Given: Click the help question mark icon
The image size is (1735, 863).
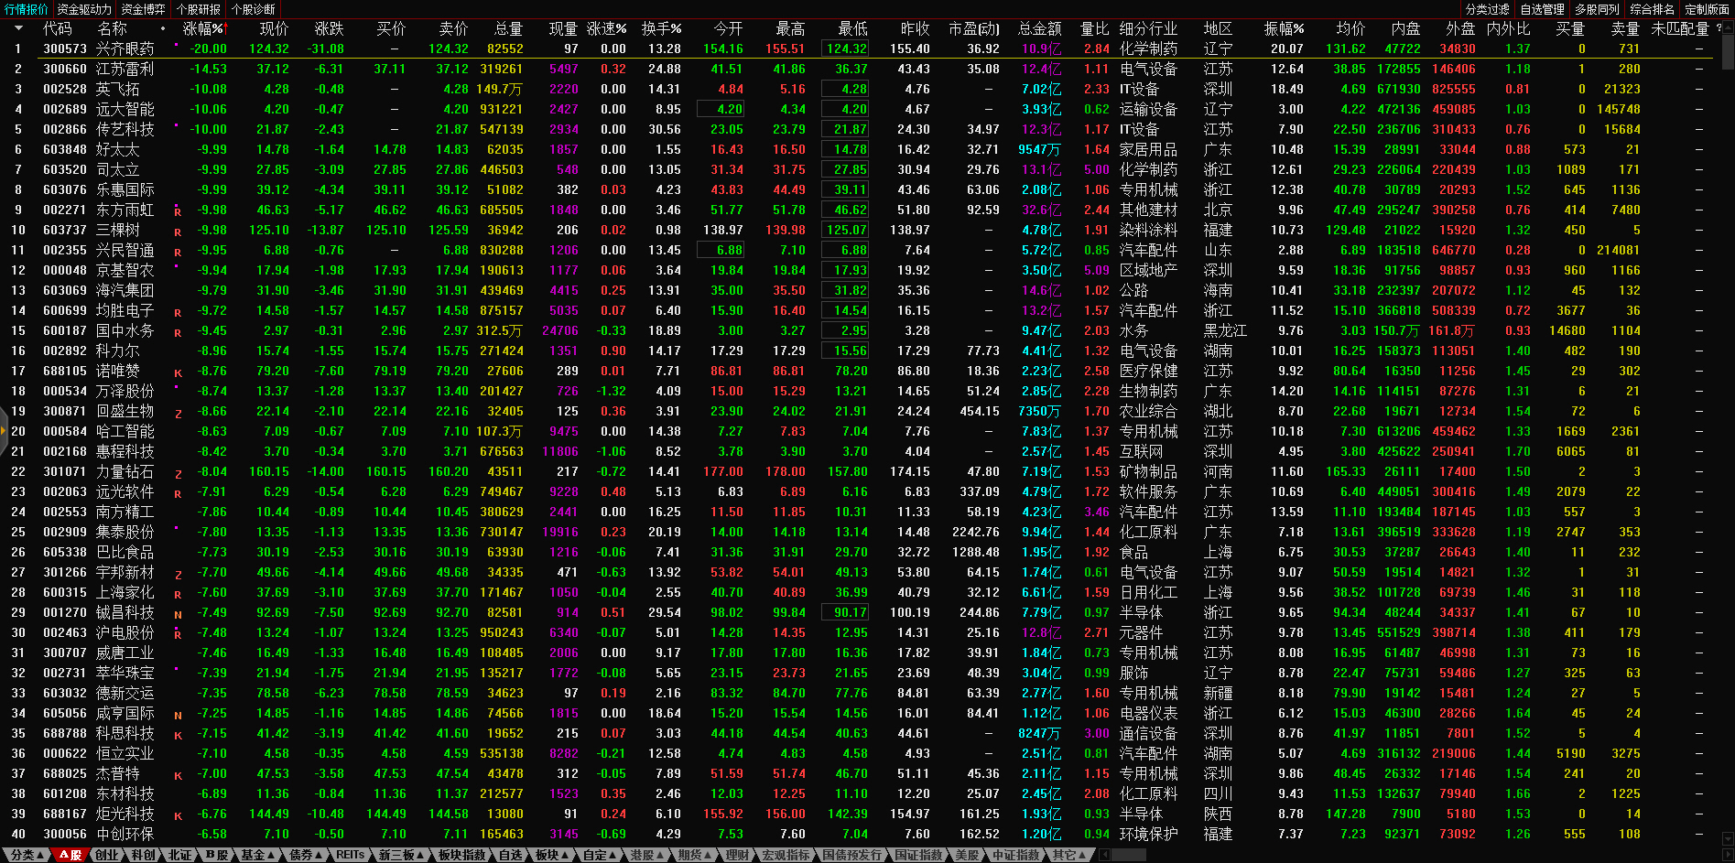Looking at the screenshot, I should coord(1719,28).
